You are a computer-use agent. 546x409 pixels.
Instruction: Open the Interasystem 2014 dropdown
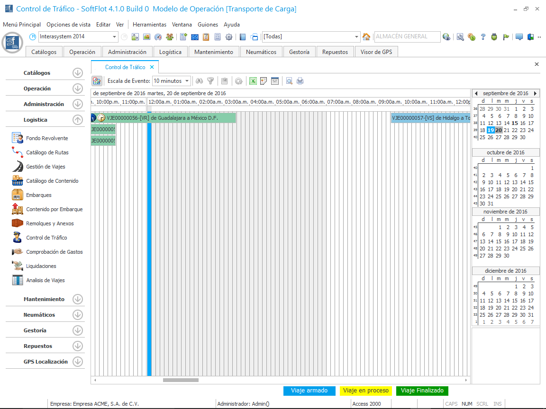tap(115, 36)
